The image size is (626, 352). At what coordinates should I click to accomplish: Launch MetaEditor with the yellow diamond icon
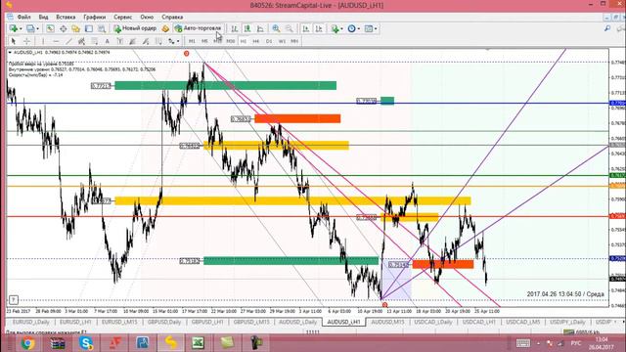[165, 28]
